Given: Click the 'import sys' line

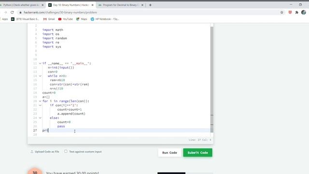Looking at the screenshot, I should pyautogui.click(x=52, y=47).
